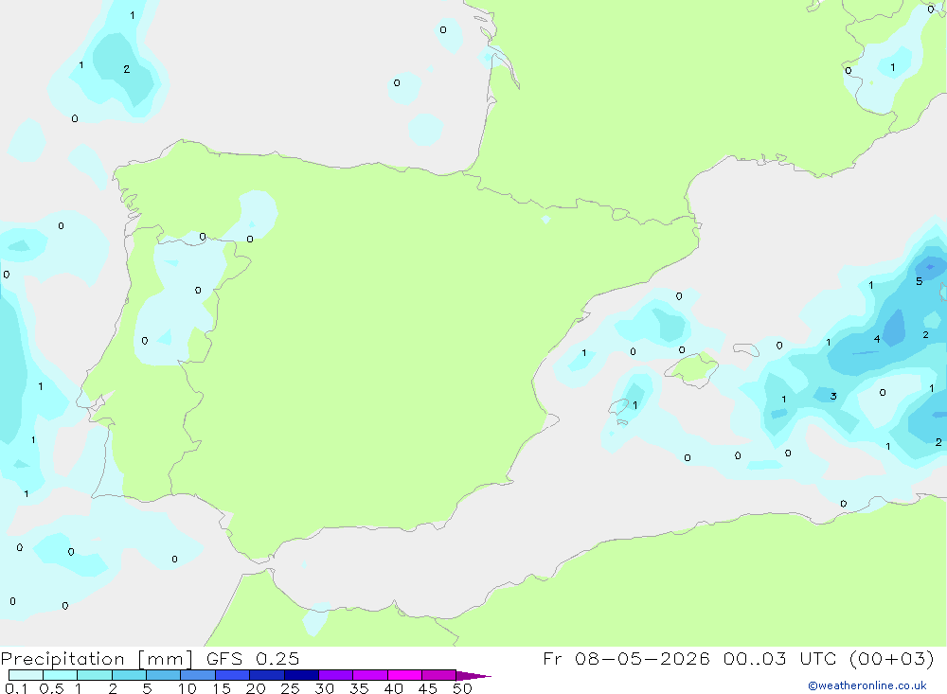
Task: Pick the 15–20 mm royal blue legend box
Action: [233, 675]
